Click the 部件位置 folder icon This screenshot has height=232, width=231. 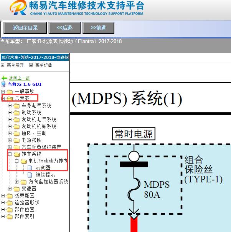coord(10,210)
